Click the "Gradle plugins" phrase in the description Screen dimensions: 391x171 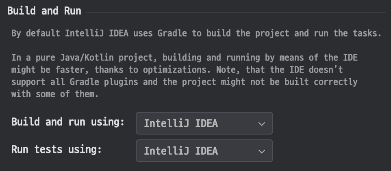point(103,82)
